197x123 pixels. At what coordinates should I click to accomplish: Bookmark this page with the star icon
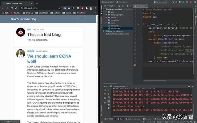[59, 8]
